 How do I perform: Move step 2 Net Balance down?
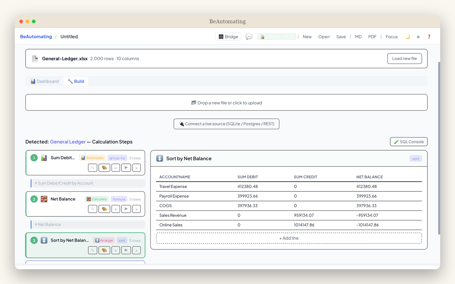click(x=116, y=209)
